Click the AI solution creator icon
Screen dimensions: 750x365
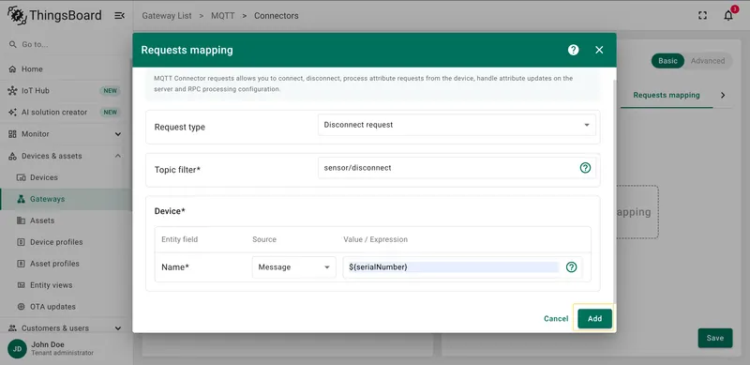[12, 112]
